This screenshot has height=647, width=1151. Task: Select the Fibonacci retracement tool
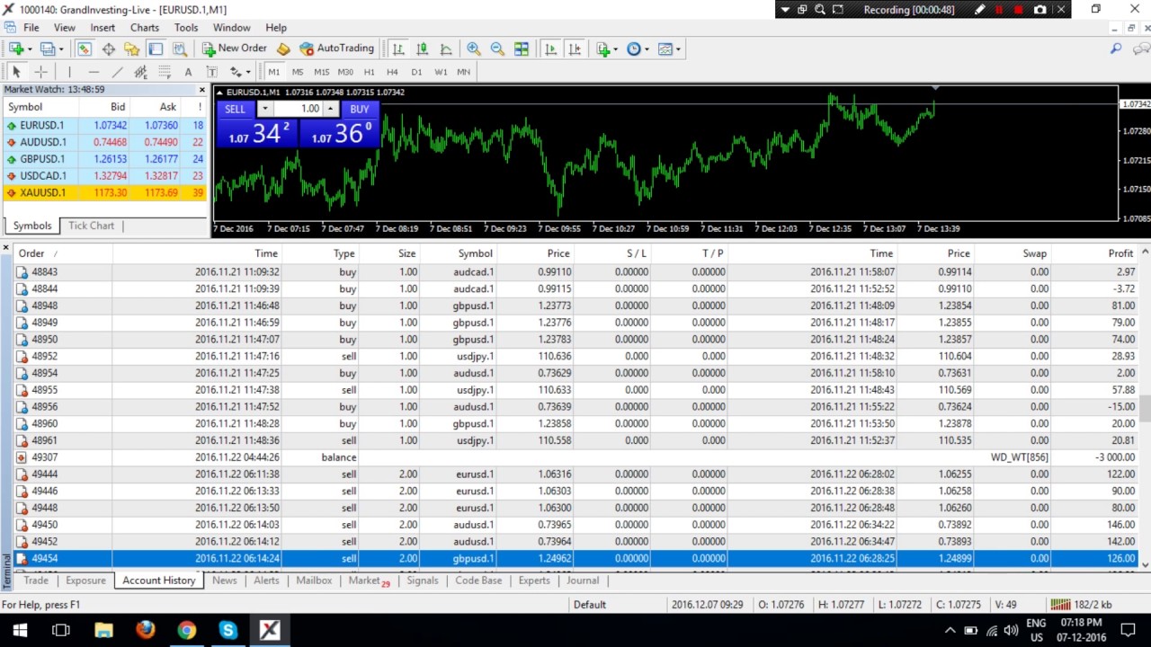click(165, 72)
